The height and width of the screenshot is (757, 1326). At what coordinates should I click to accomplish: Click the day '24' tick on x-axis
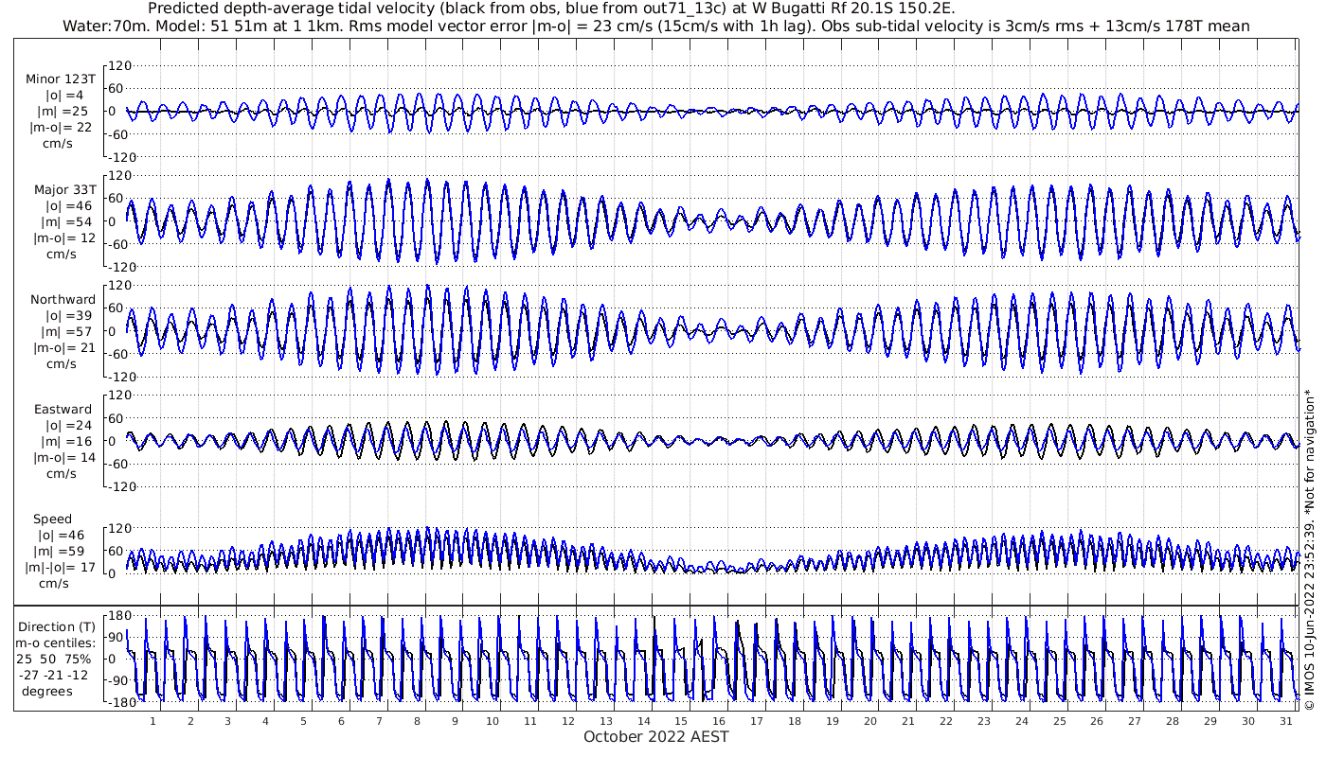point(1021,721)
